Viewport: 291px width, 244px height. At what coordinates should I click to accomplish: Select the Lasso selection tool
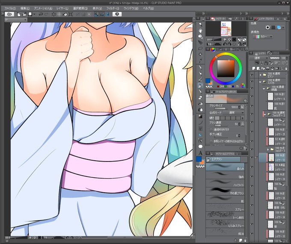click(200, 48)
